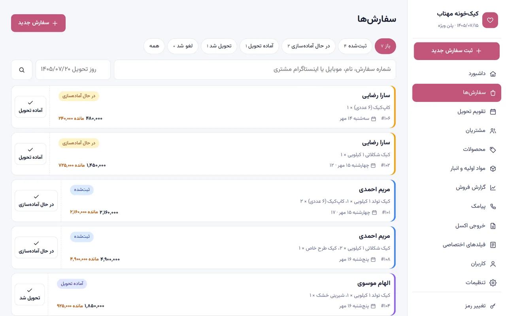The width and height of the screenshot is (506, 316).
Task: Click the calendar icon on order #101
Action: (374, 213)
